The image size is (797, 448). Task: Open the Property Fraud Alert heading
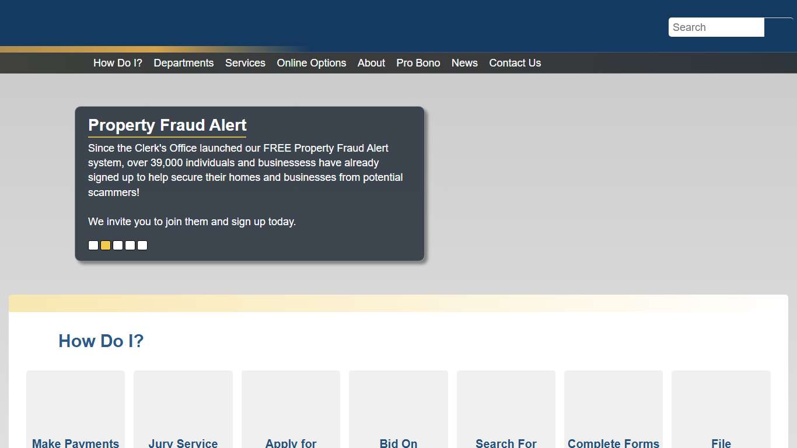click(167, 125)
